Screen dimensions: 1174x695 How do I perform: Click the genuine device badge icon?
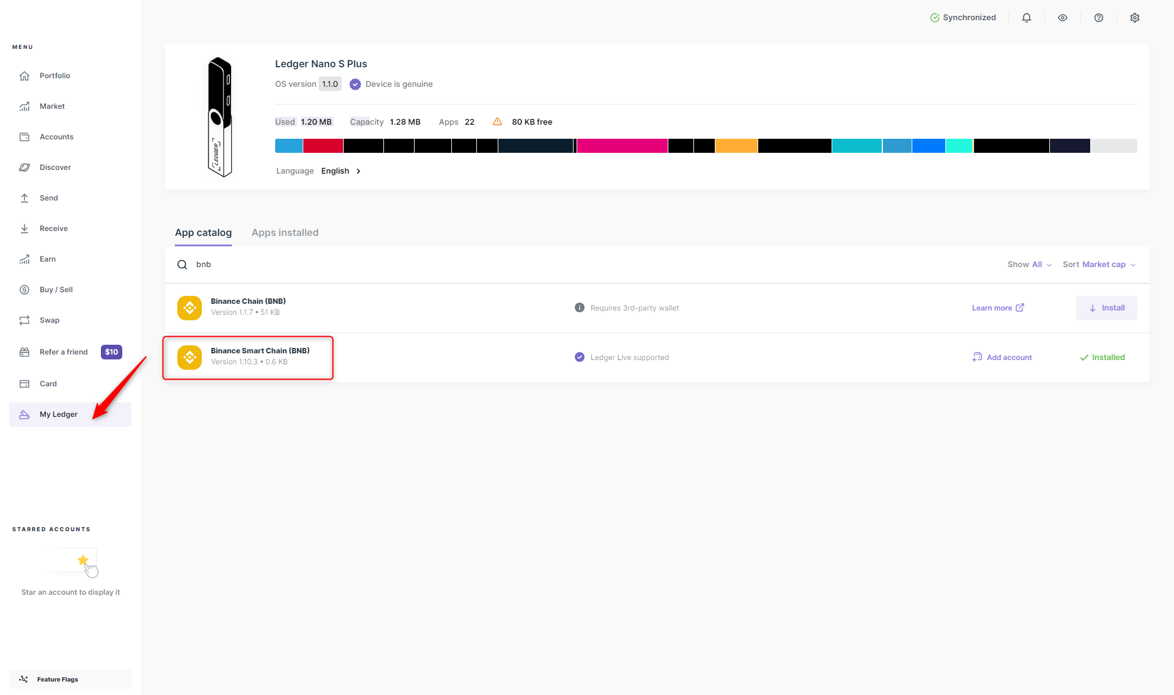[x=355, y=84]
